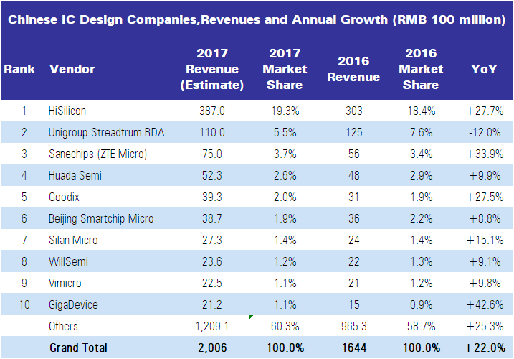Click the 'Others' row label
Image resolution: width=514 pixels, height=359 pixels.
coord(63,326)
